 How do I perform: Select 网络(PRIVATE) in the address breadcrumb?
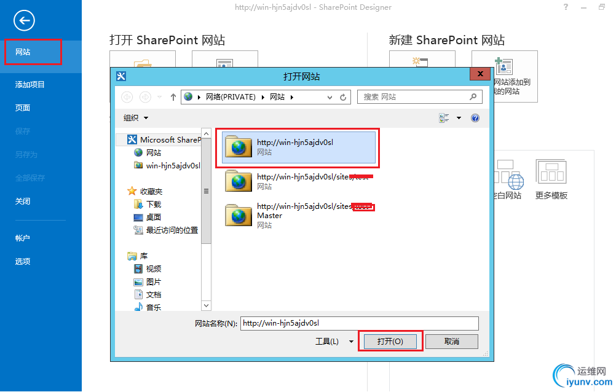pyautogui.click(x=231, y=97)
